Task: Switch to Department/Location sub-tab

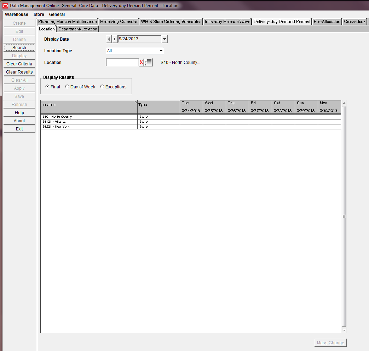Action: pyautogui.click(x=78, y=29)
